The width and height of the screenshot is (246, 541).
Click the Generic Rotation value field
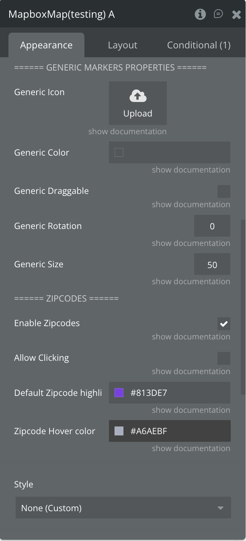click(x=212, y=226)
